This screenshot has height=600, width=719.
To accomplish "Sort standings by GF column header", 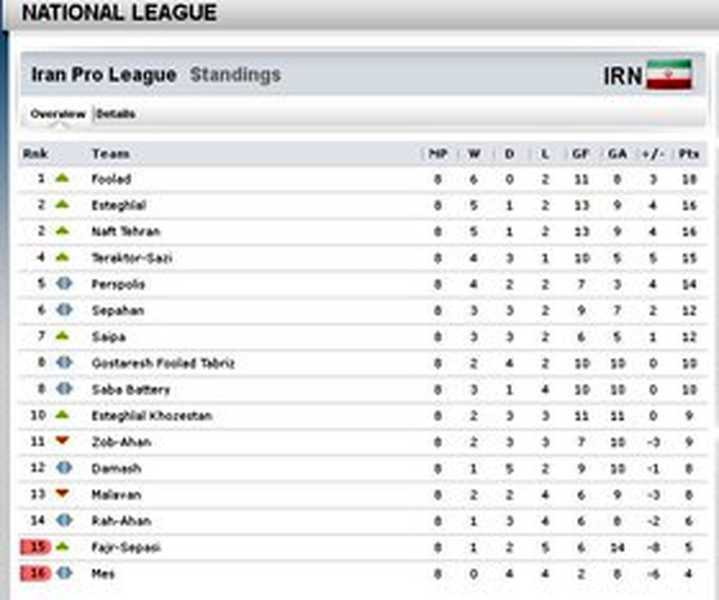I will tap(580, 154).
